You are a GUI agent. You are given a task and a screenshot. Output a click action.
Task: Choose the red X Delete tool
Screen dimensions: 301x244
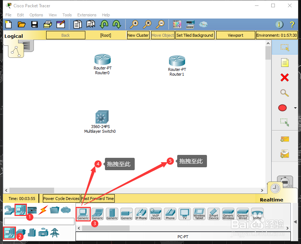click(x=285, y=77)
